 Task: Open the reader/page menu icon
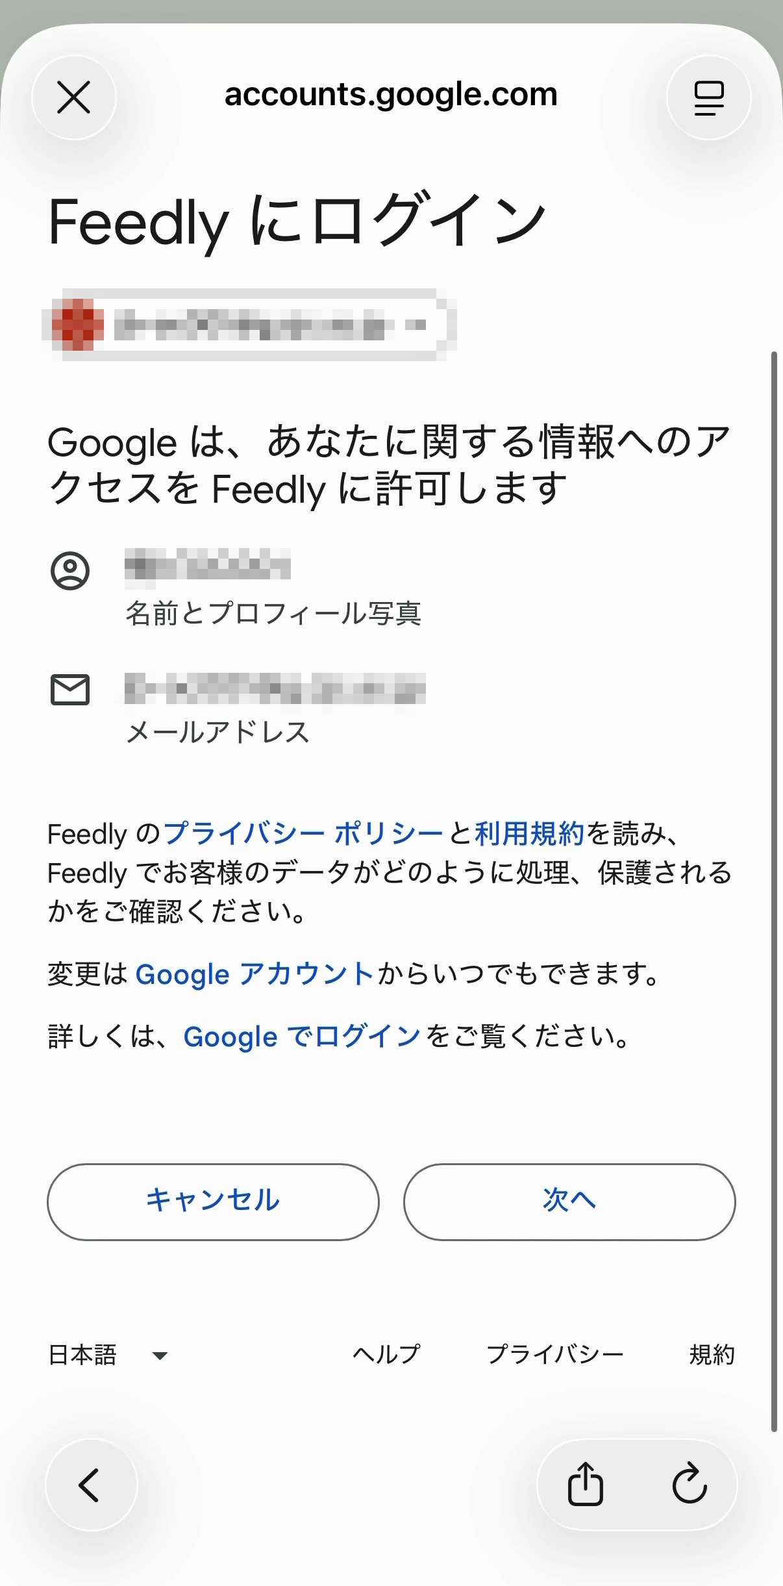tap(708, 97)
